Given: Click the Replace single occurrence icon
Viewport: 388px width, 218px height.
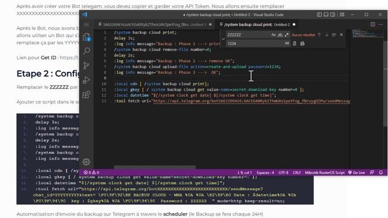Looking at the screenshot, I should 295,44.
